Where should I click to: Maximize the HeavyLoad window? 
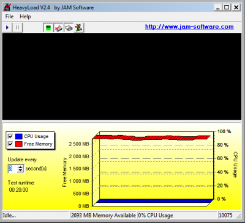click(x=227, y=7)
